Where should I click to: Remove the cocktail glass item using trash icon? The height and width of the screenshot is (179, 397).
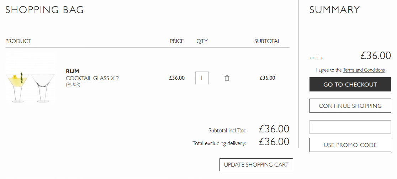[227, 78]
